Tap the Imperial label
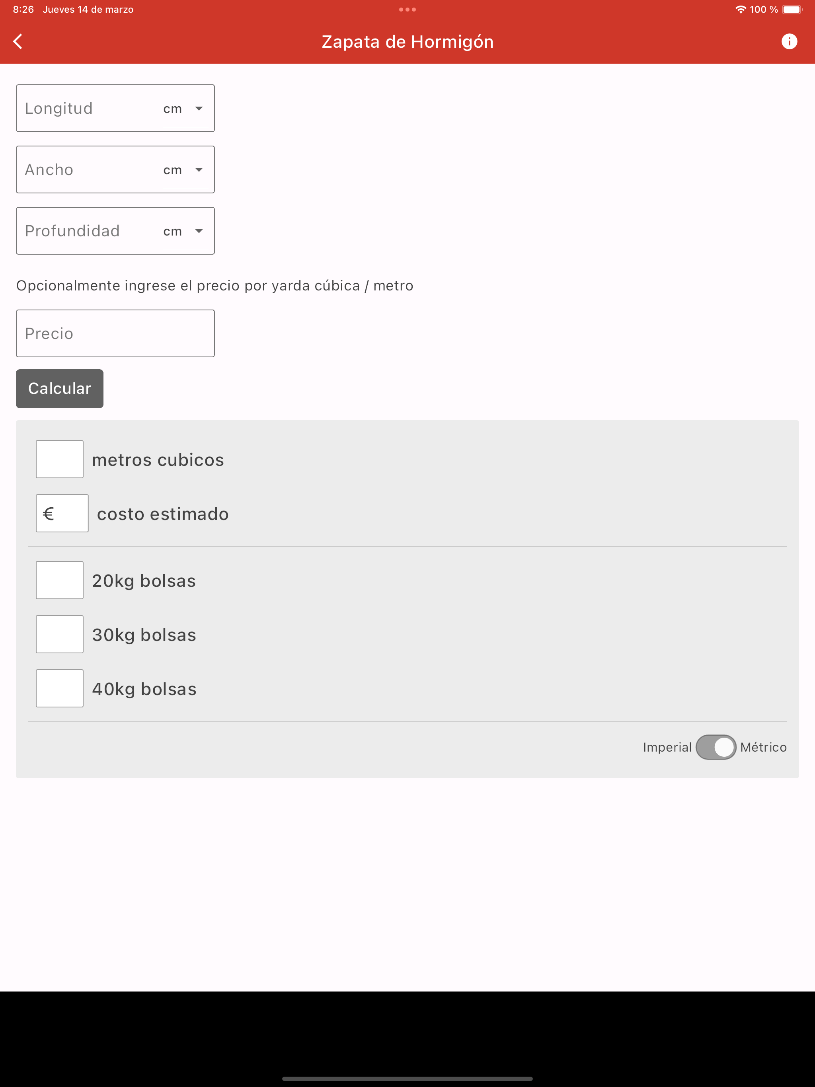 (x=667, y=747)
